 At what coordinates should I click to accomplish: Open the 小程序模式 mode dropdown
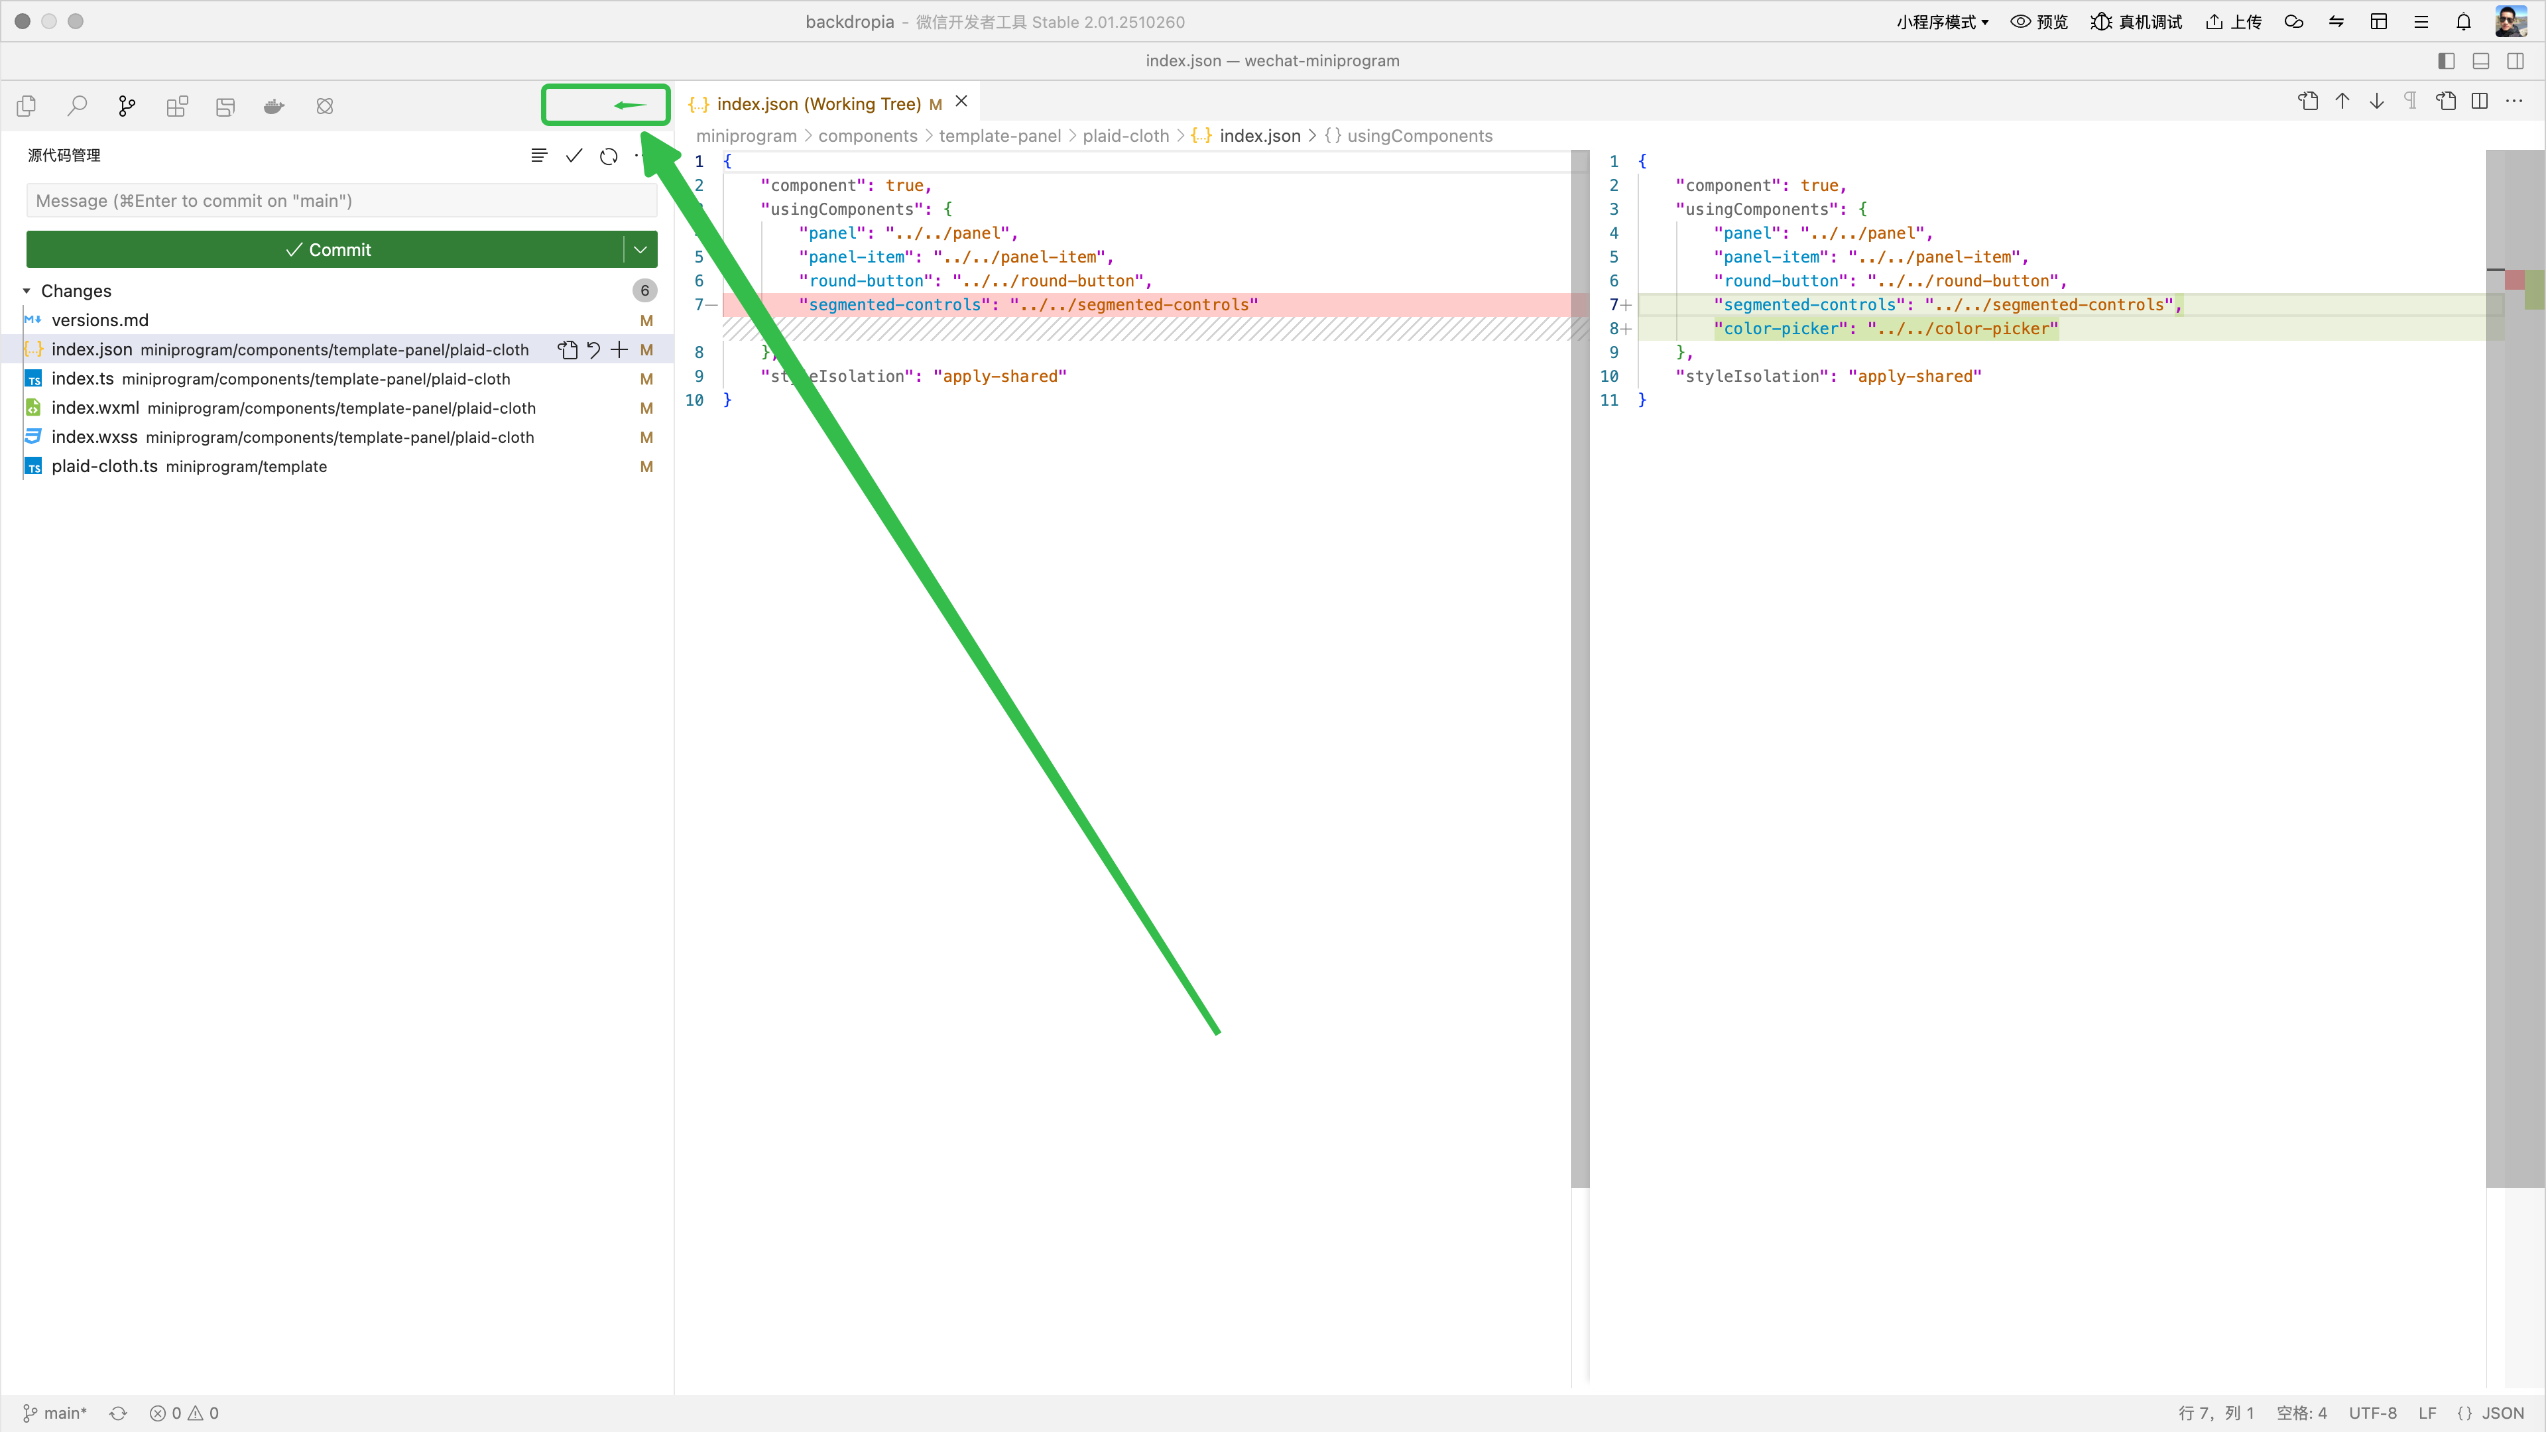pyautogui.click(x=1942, y=22)
